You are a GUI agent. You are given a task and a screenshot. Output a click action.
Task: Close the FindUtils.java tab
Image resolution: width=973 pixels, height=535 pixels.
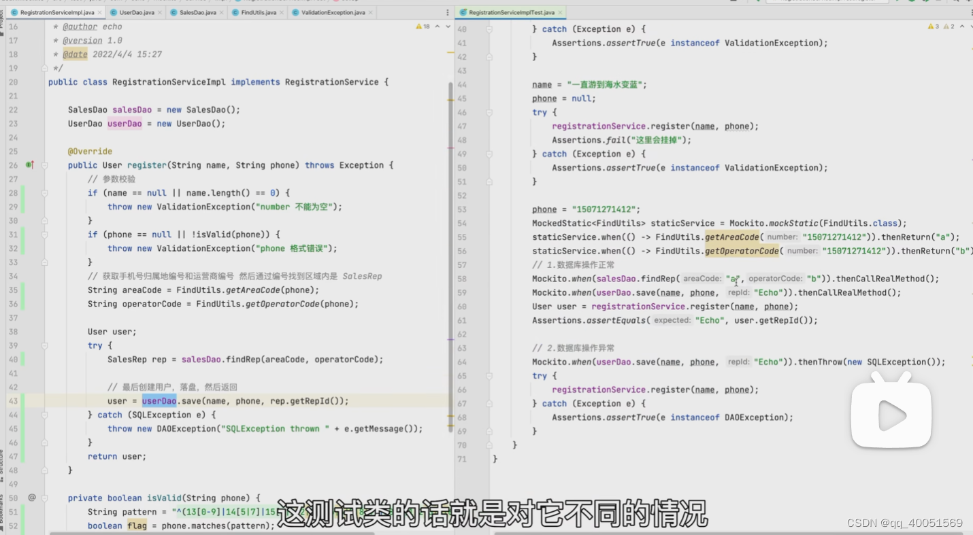282,12
